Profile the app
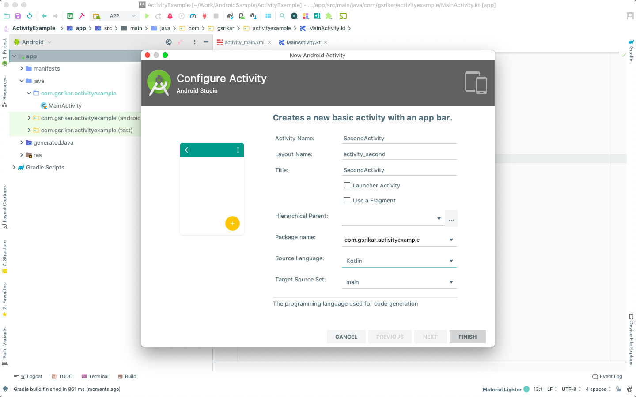 pyautogui.click(x=193, y=15)
